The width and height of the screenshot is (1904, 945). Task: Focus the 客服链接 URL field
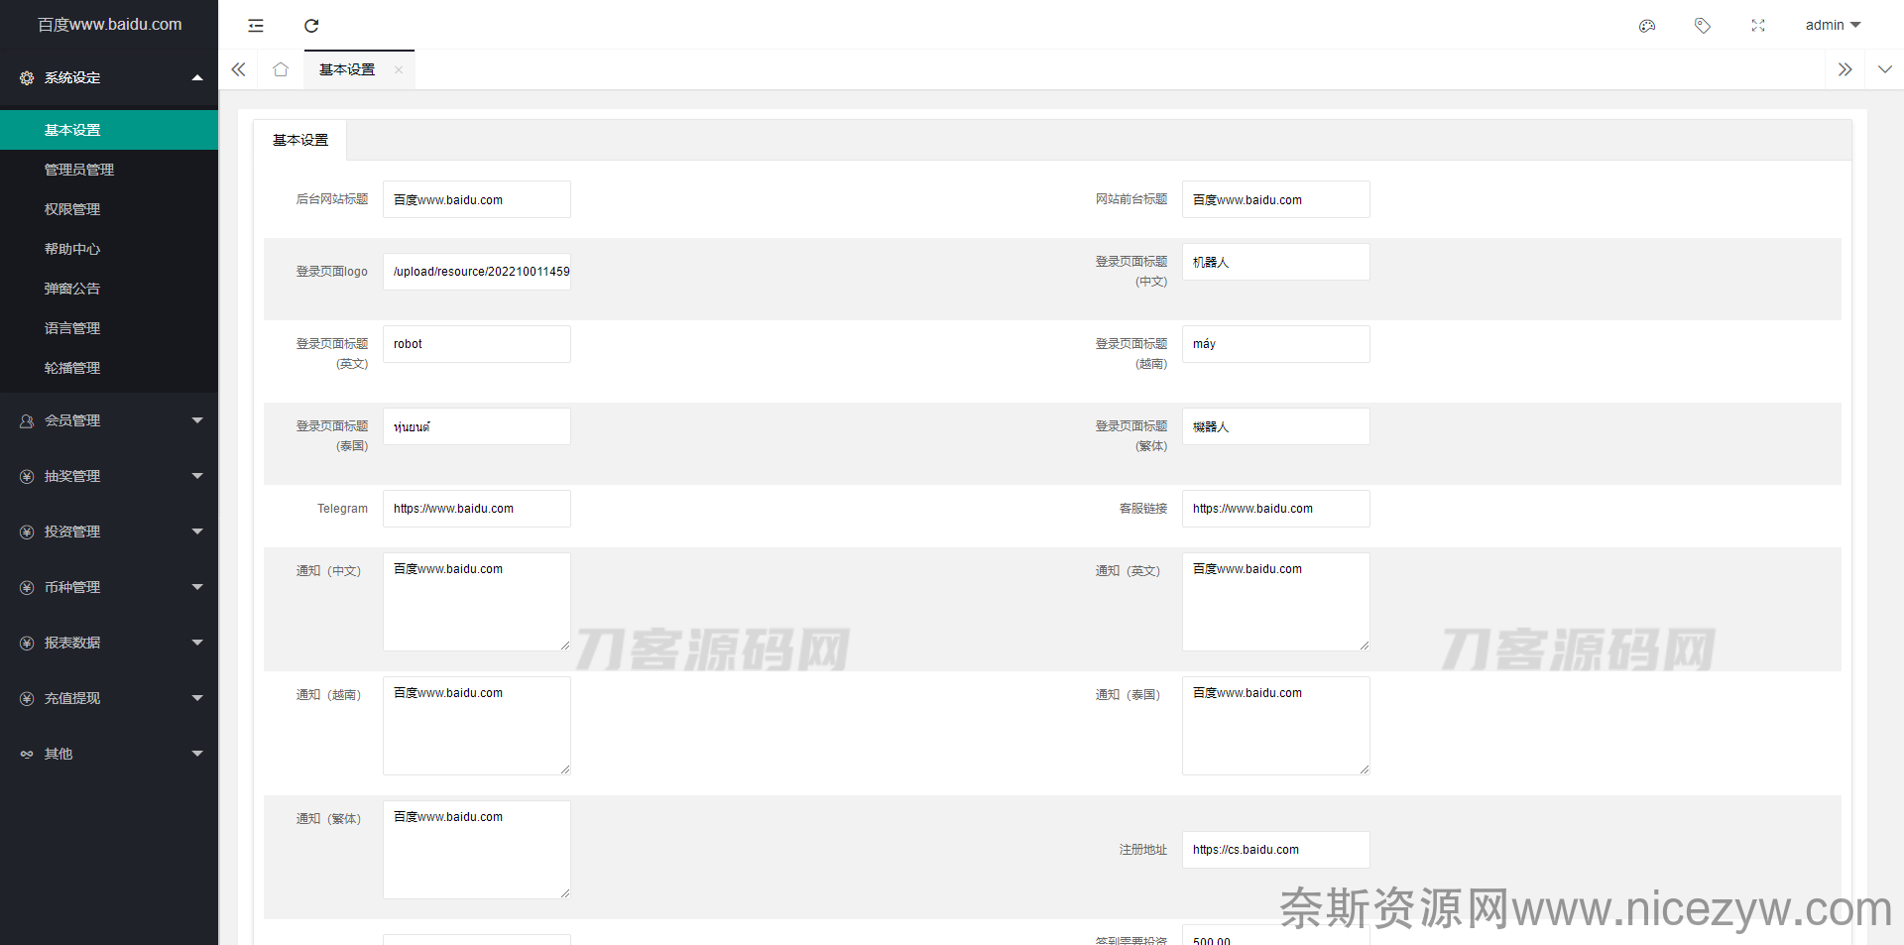click(1276, 509)
